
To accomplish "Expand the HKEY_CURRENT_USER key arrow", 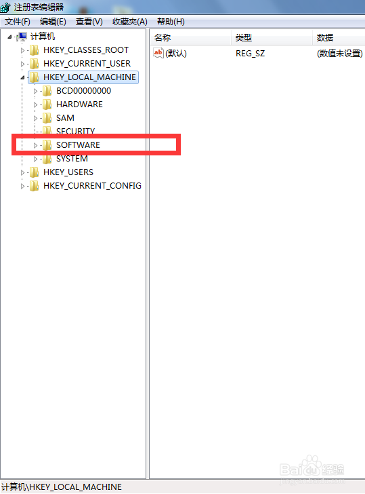I will [22, 64].
